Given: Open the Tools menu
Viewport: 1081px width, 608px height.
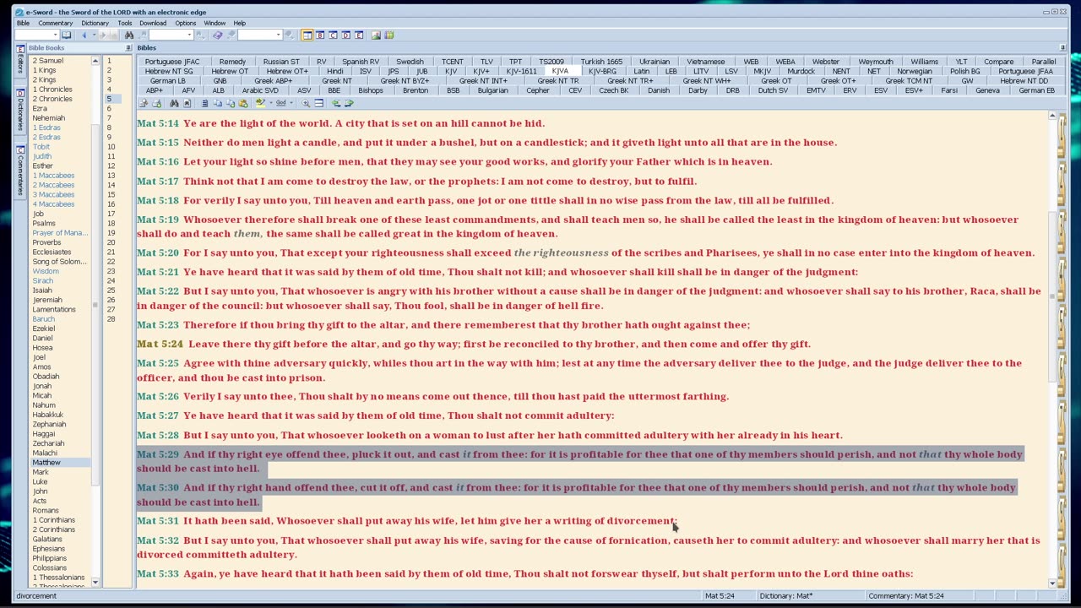Looking at the screenshot, I should coord(125,23).
